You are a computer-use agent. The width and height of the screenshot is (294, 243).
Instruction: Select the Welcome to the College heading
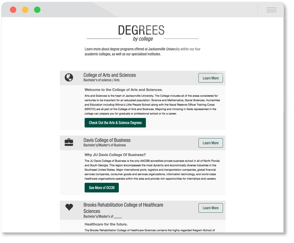[x=123, y=90]
